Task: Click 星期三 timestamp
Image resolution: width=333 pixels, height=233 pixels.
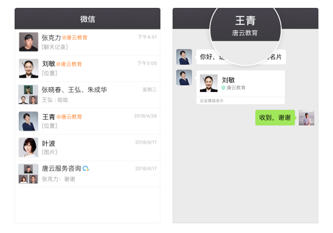Action: pos(149,90)
